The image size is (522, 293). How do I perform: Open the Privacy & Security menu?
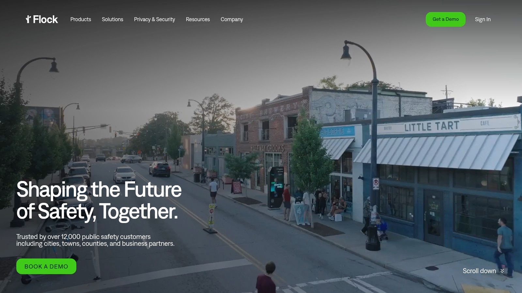coord(155,19)
